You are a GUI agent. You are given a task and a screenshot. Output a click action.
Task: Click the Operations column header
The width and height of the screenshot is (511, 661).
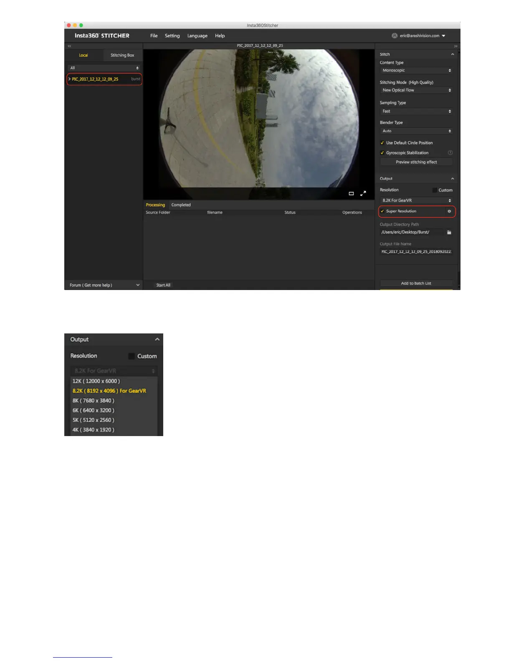352,212
